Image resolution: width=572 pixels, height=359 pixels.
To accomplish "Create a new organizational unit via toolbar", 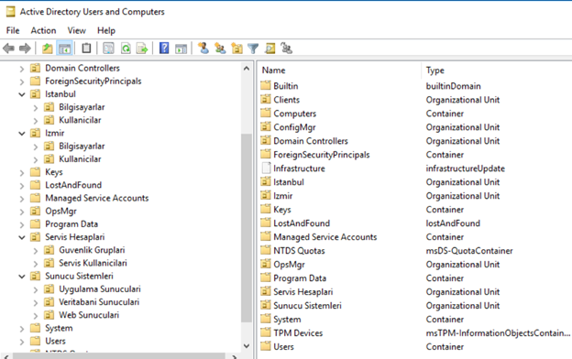I will point(236,49).
